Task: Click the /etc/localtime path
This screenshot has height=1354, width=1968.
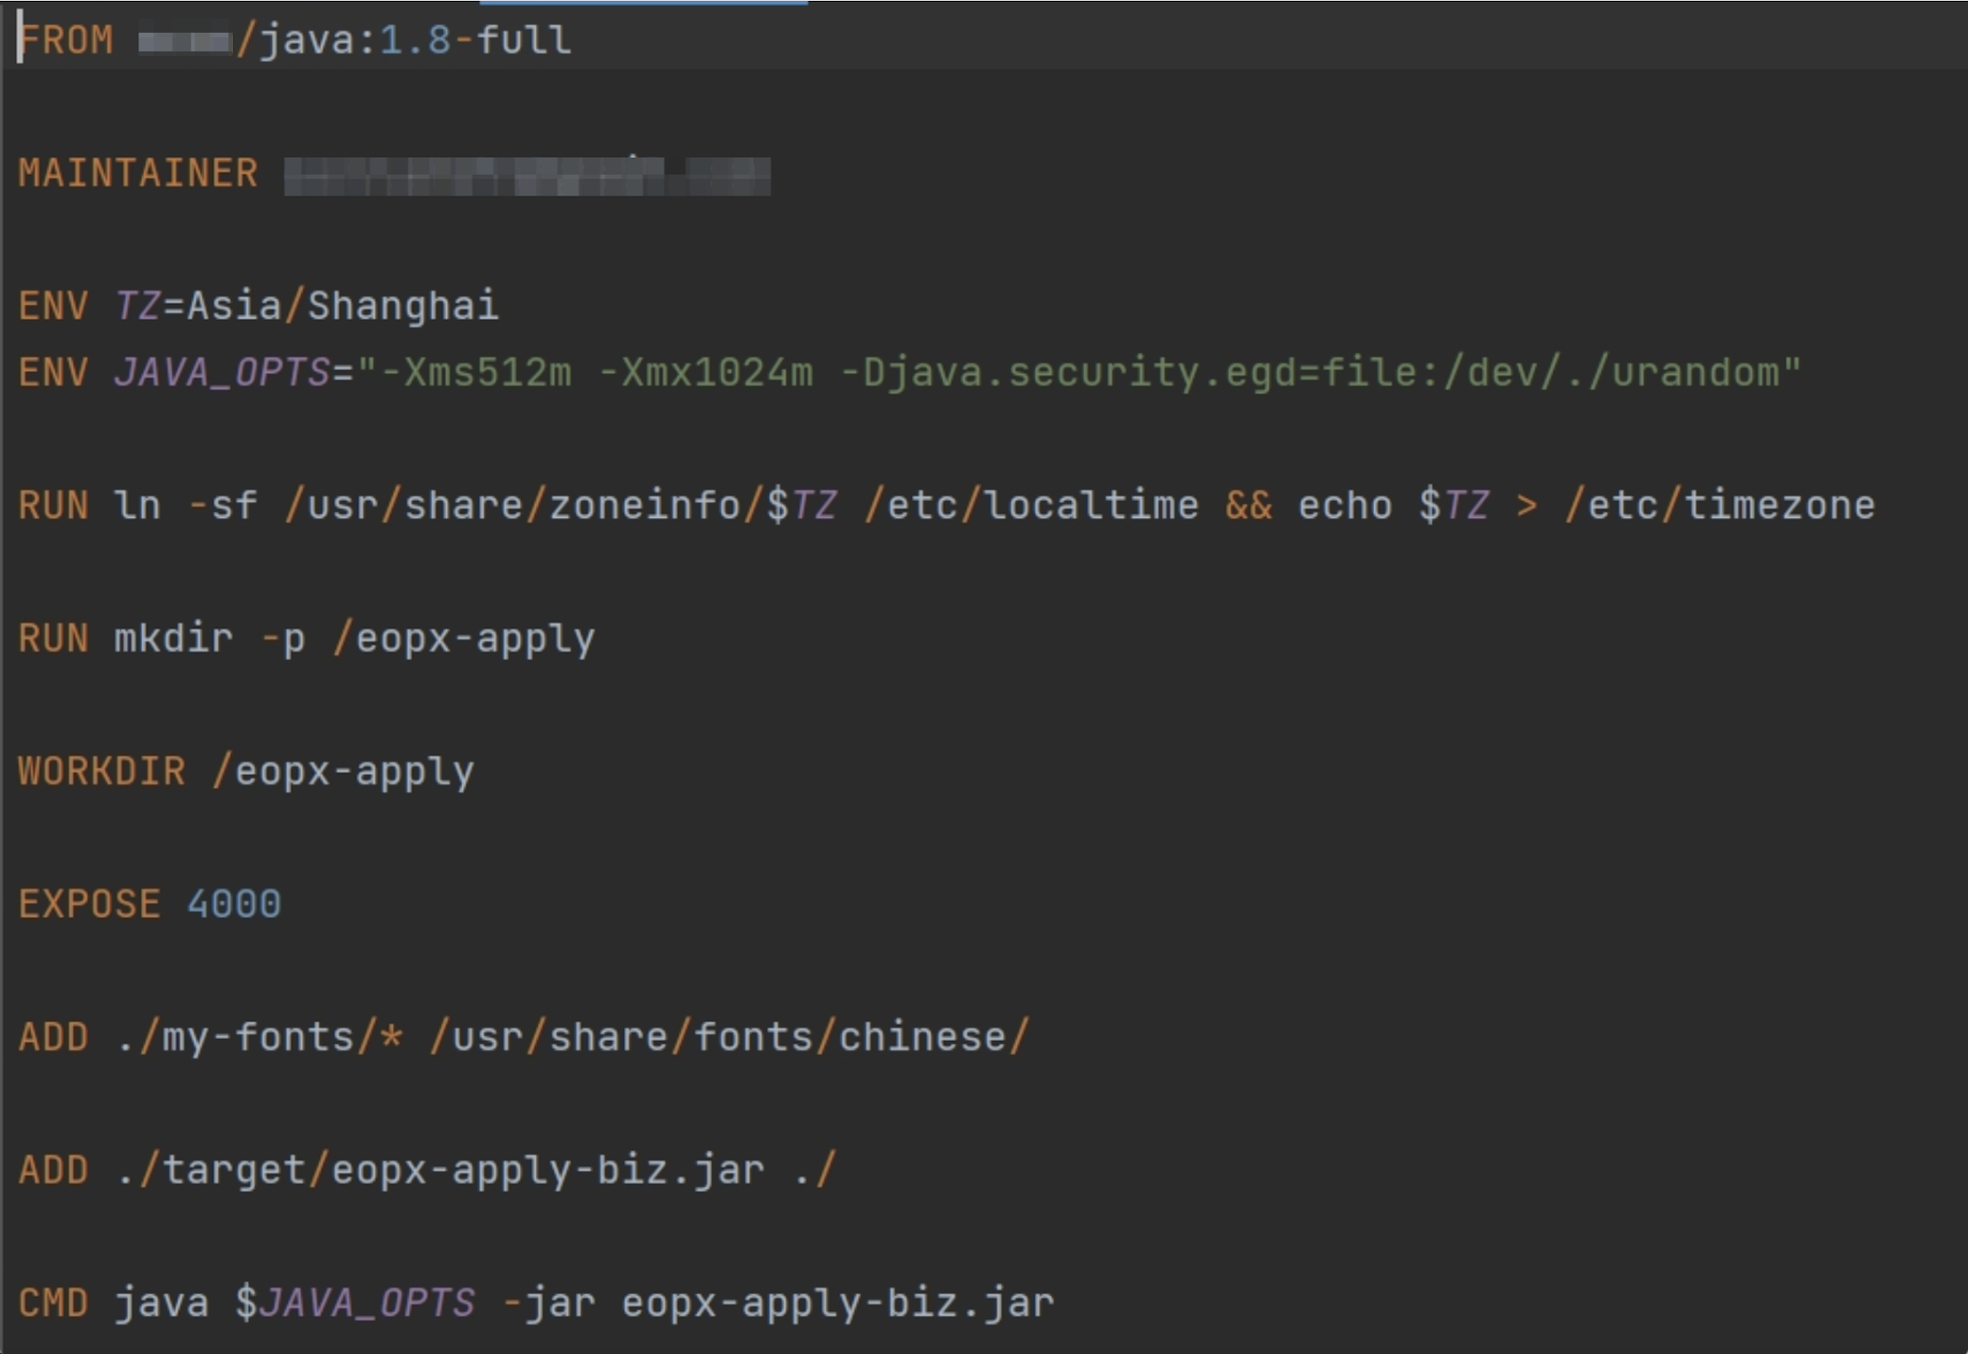Action: pos(1032,506)
